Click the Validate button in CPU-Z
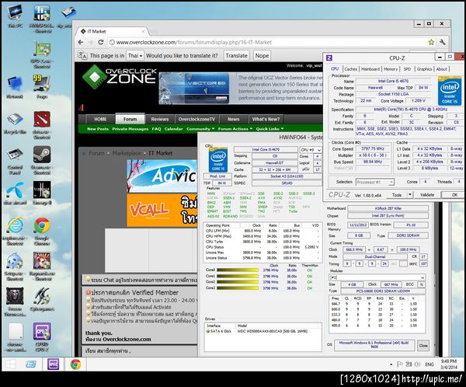Screen dimensions: 466x387 tap(426, 195)
